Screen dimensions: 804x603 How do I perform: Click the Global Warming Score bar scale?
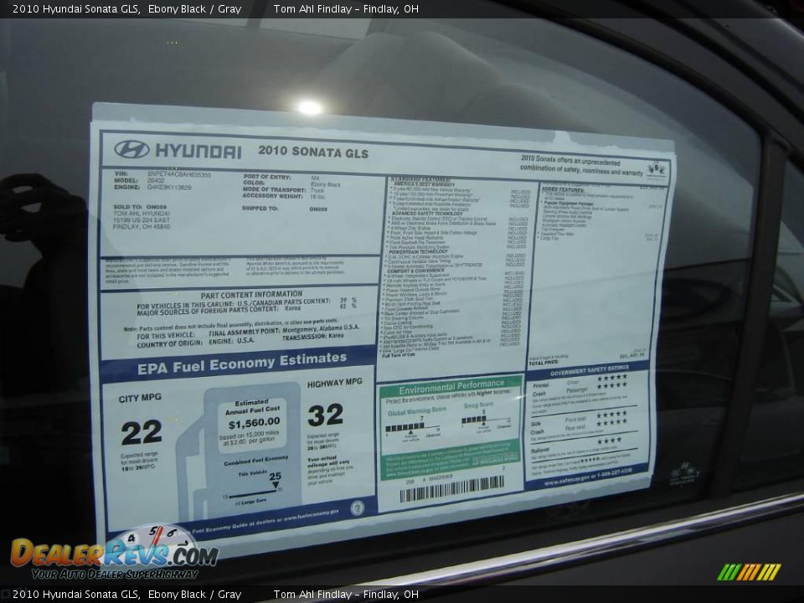413,428
